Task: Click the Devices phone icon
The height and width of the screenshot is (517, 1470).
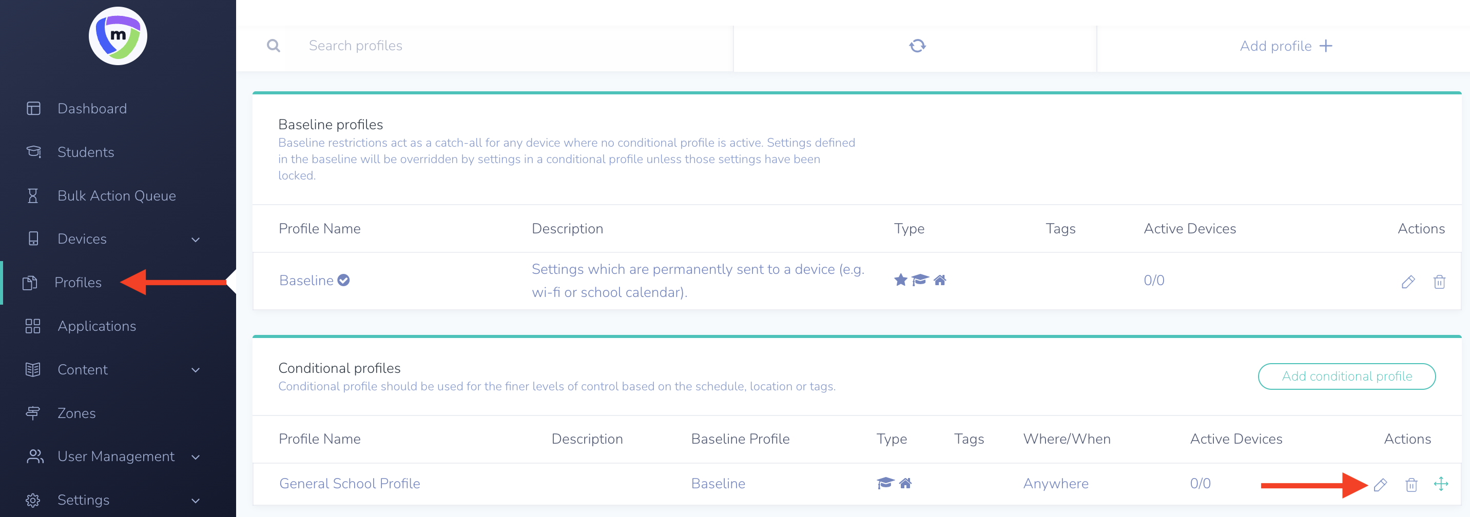Action: click(34, 239)
